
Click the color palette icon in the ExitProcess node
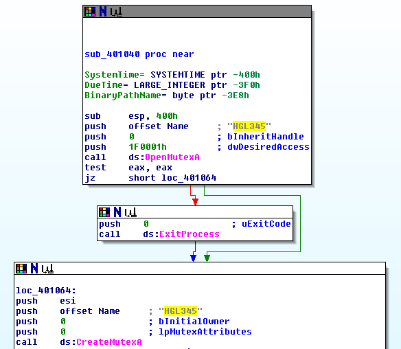pyautogui.click(x=104, y=212)
